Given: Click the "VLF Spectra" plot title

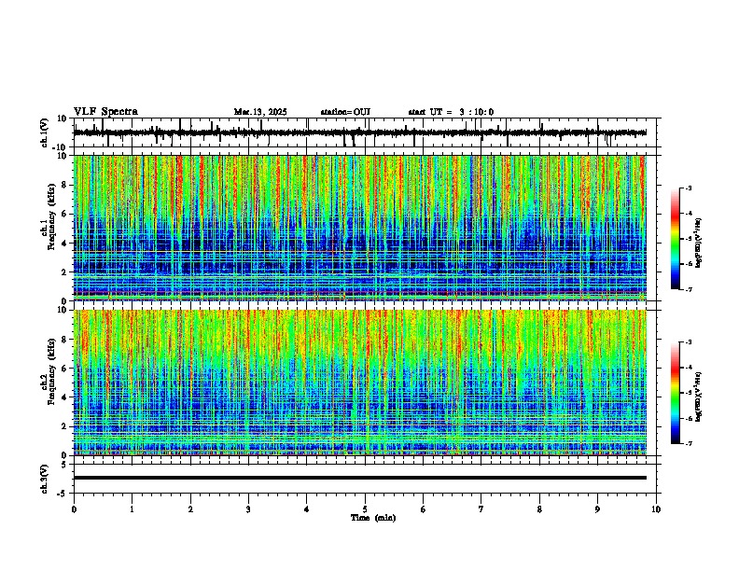Looking at the screenshot, I should [105, 112].
